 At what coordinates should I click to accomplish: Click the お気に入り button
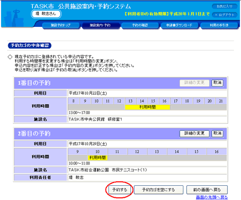point(225,6)
